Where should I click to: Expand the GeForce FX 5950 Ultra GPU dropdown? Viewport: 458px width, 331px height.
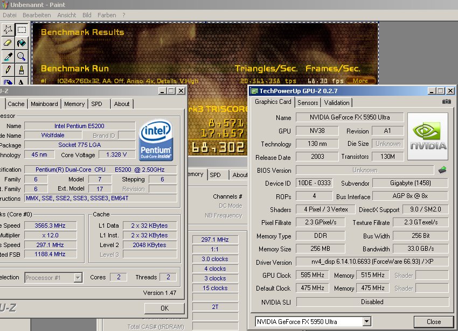pyautogui.click(x=366, y=322)
